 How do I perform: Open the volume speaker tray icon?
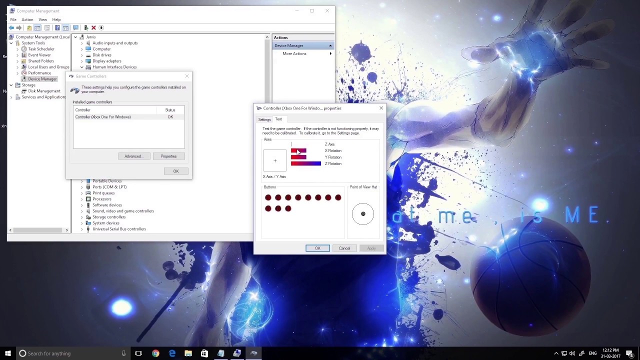point(572,353)
